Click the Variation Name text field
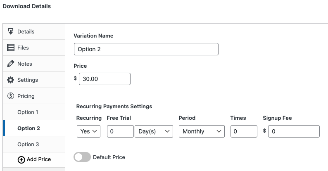 coord(146,49)
